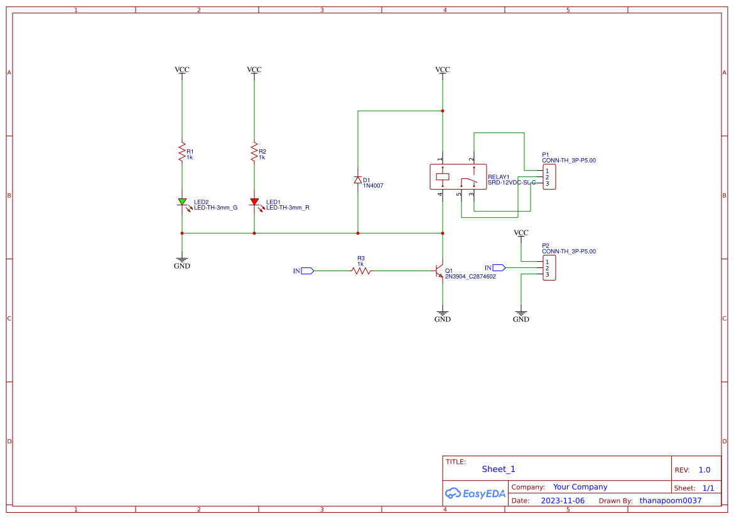Viewport: 734px width, 519px height.
Task: Click the EasyEDA logo in the title block
Action: click(x=475, y=493)
